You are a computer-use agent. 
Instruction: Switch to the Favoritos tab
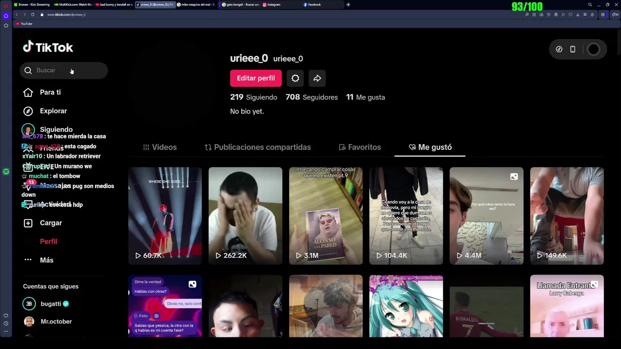coord(360,147)
